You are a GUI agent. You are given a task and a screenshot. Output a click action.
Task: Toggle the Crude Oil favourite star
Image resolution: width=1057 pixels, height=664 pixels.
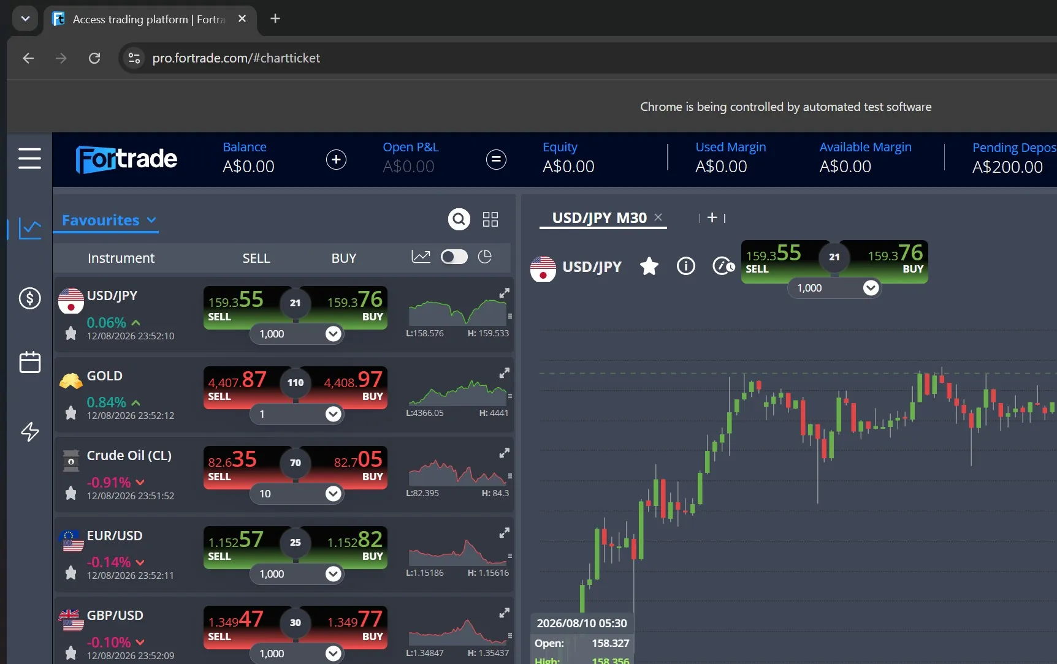click(71, 493)
